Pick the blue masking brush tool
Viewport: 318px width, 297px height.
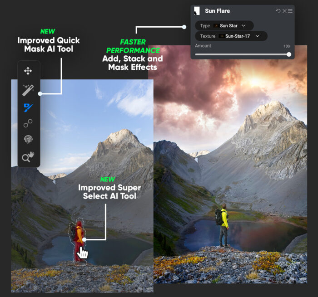(x=28, y=107)
